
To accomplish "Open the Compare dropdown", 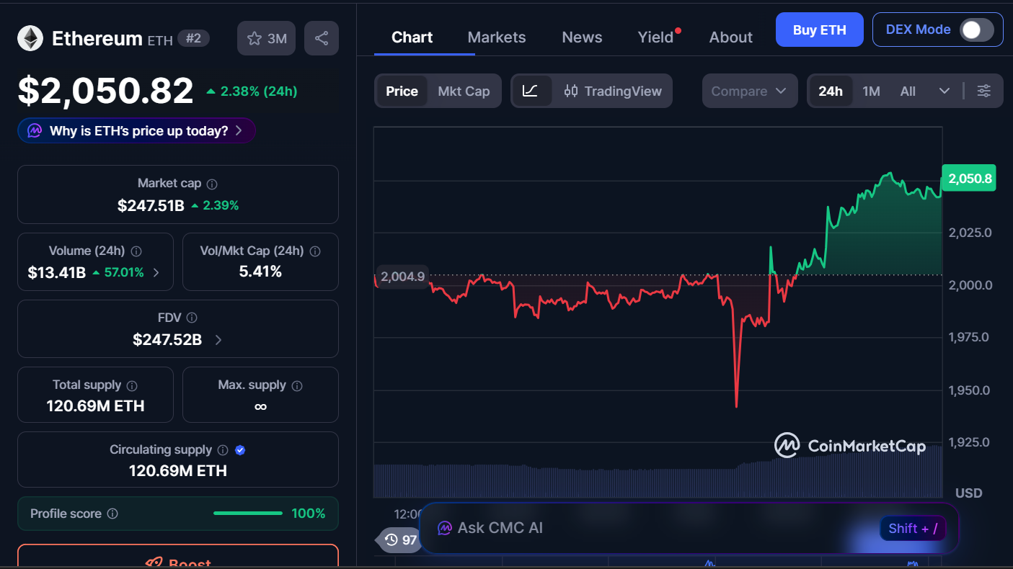I will coord(750,91).
